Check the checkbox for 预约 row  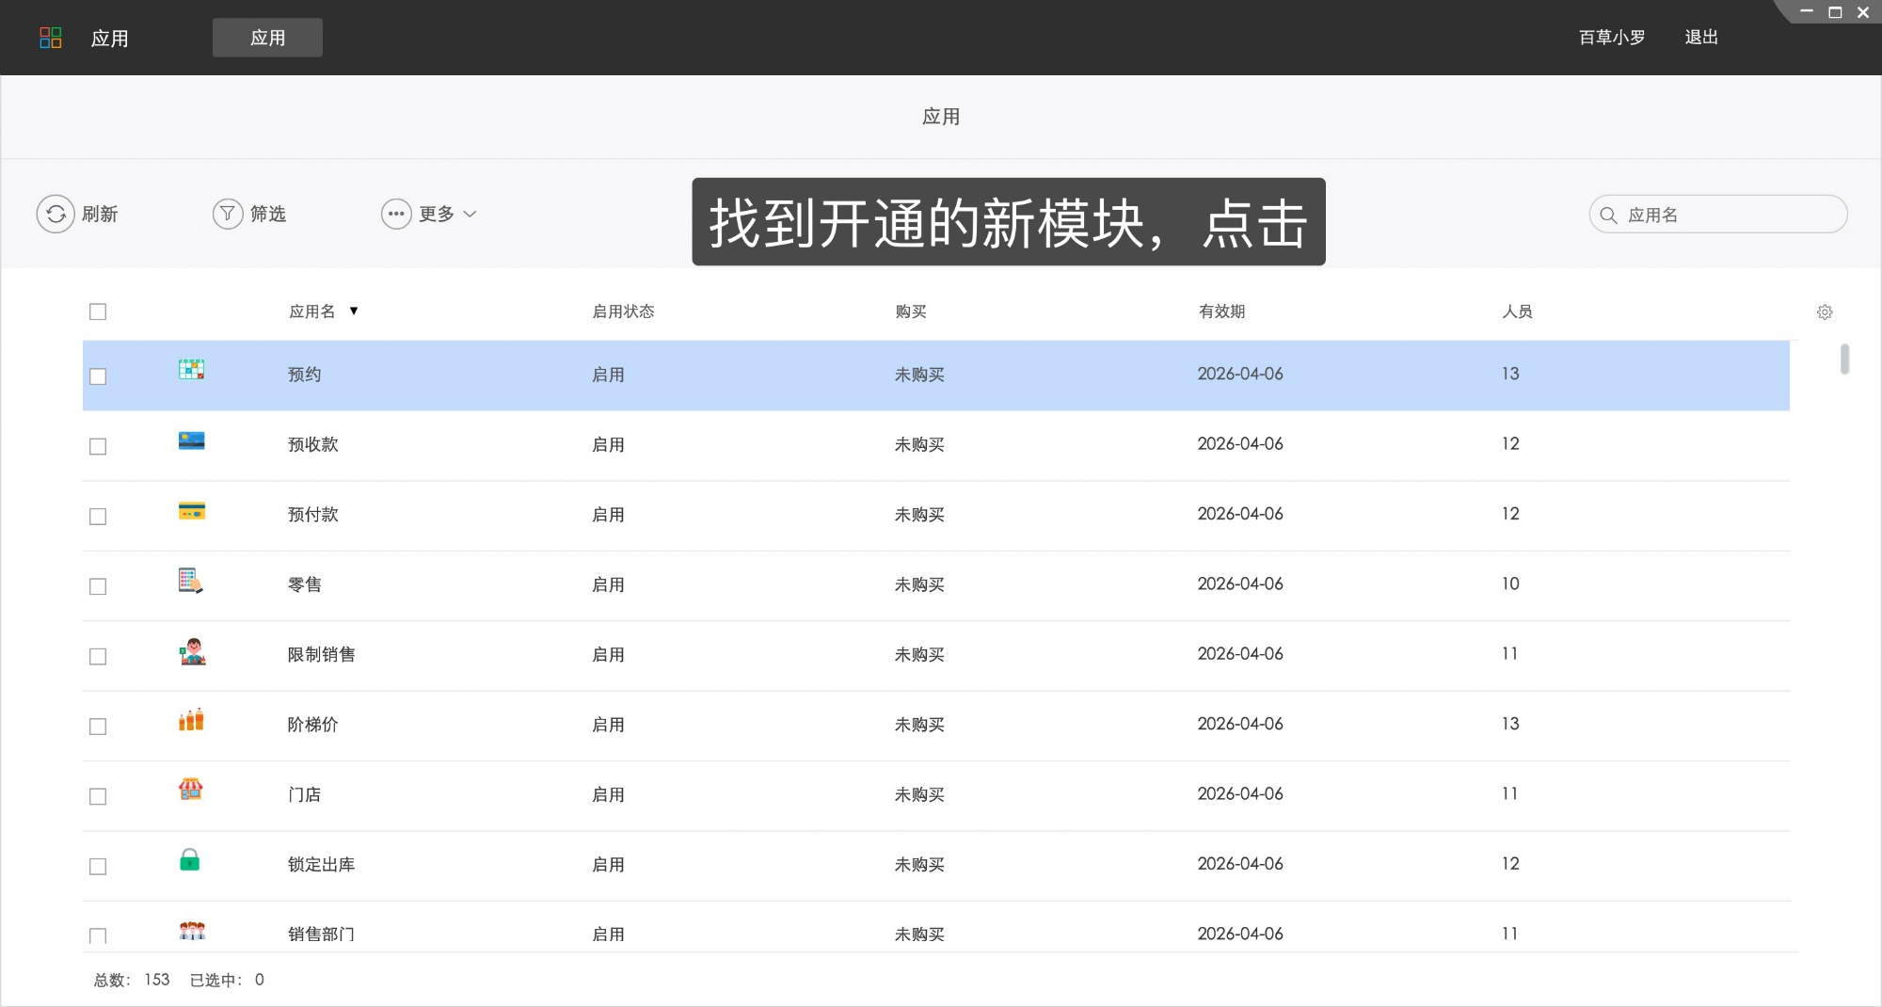point(98,375)
